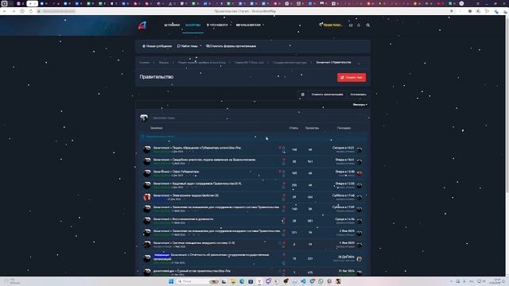
Task: Open red avatar of Электронное трудоустройство author
Action: point(146,197)
